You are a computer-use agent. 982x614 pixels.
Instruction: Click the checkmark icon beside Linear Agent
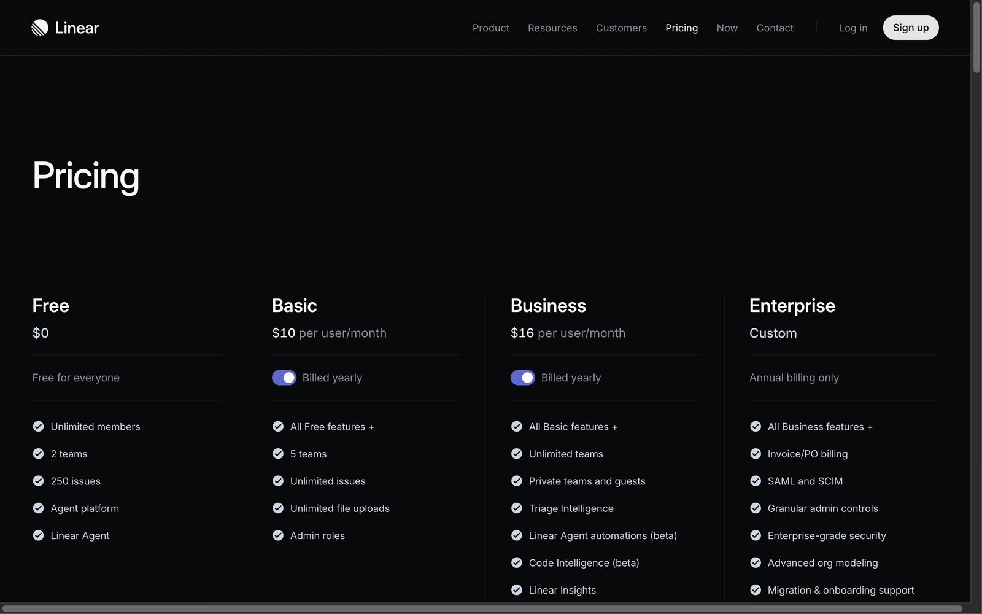coord(38,535)
